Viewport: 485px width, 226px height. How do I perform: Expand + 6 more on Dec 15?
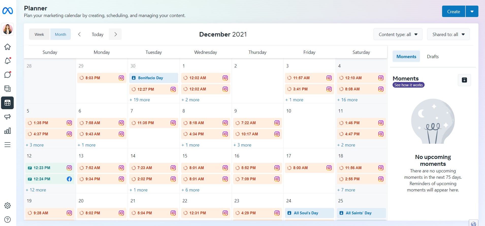(190, 190)
